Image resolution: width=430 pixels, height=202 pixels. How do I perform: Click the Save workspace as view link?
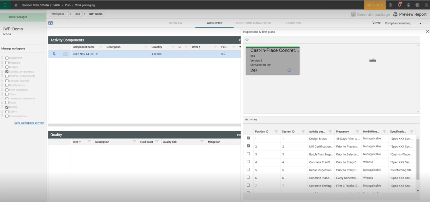[29, 123]
